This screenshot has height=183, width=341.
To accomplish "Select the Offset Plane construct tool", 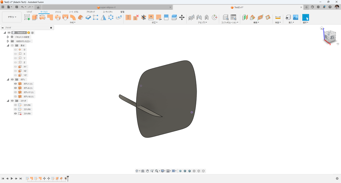I will [x=245, y=17].
